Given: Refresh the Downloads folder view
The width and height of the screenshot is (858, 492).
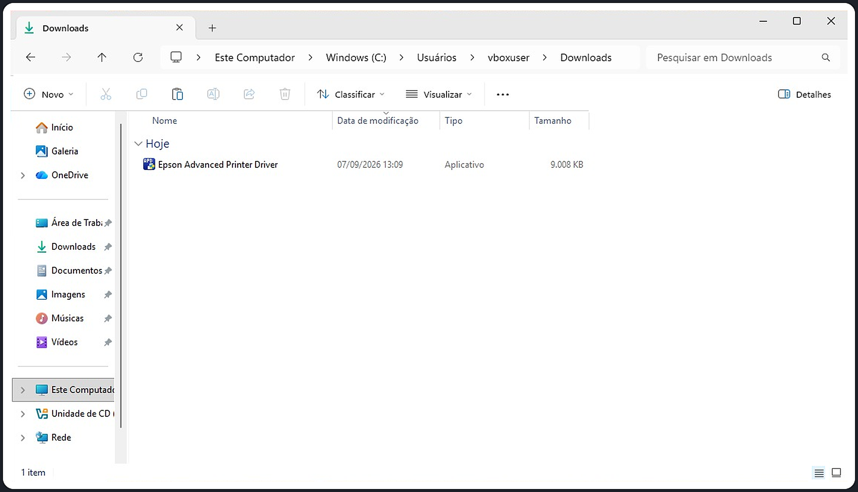Looking at the screenshot, I should [x=138, y=57].
